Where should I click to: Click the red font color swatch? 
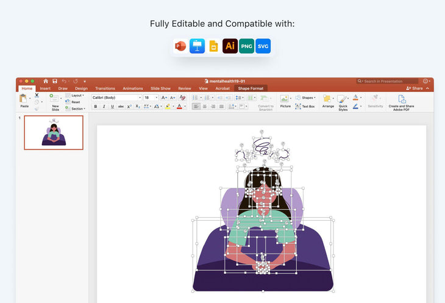click(179, 107)
